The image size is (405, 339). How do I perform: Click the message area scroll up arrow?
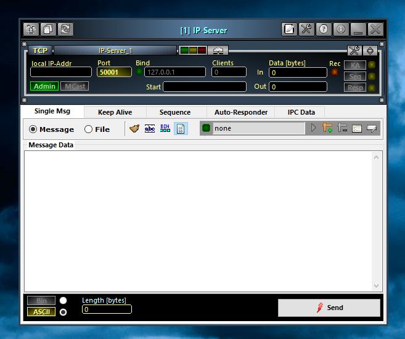pos(376,157)
